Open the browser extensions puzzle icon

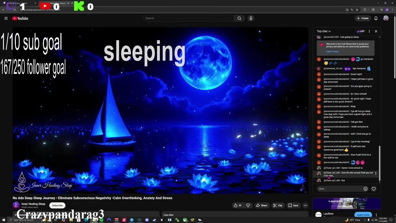(364, 10)
